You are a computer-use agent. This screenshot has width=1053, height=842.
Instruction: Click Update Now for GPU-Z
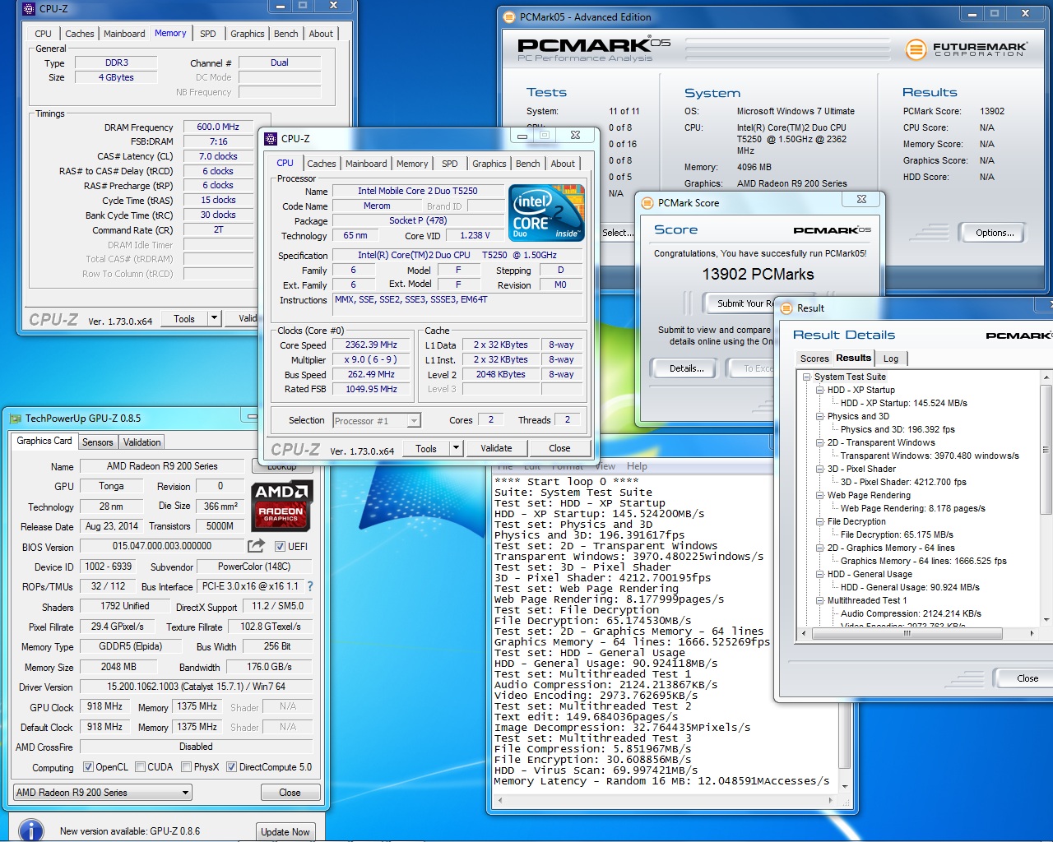pos(285,831)
